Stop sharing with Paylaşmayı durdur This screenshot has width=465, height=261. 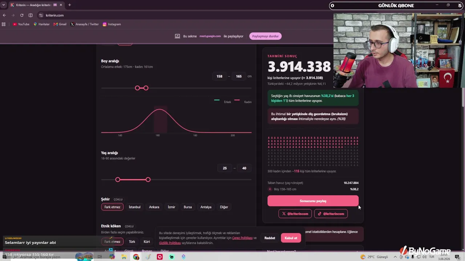click(x=266, y=36)
